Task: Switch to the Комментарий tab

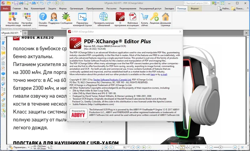Action: tap(38, 8)
